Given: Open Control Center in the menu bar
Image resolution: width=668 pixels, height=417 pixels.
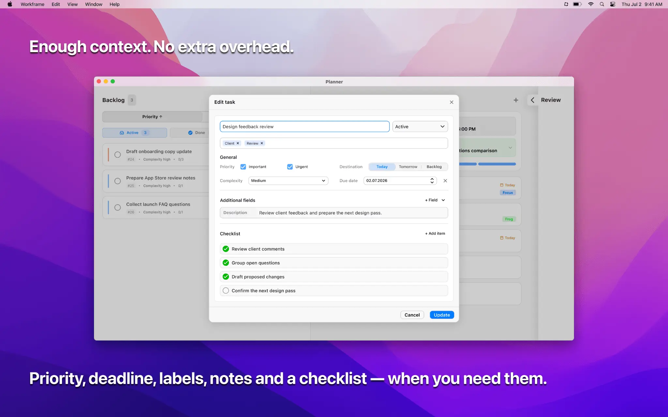Looking at the screenshot, I should tap(613, 4).
